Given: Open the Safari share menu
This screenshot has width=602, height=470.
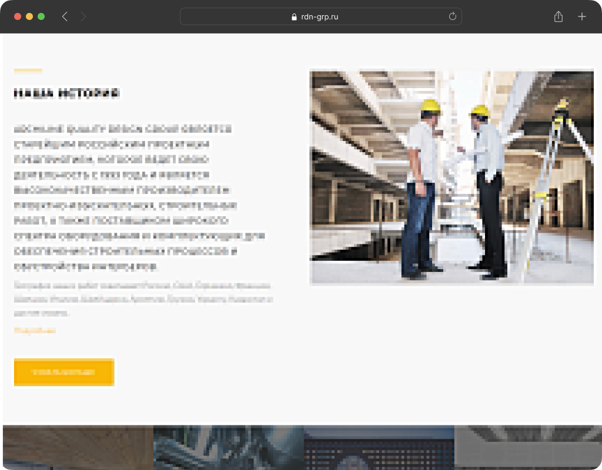Looking at the screenshot, I should tap(558, 17).
